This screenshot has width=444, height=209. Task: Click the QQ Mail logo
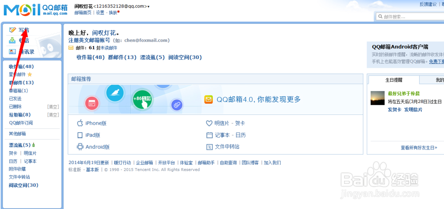click(36, 10)
